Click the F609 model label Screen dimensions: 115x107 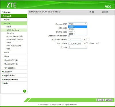(x=108, y=7)
